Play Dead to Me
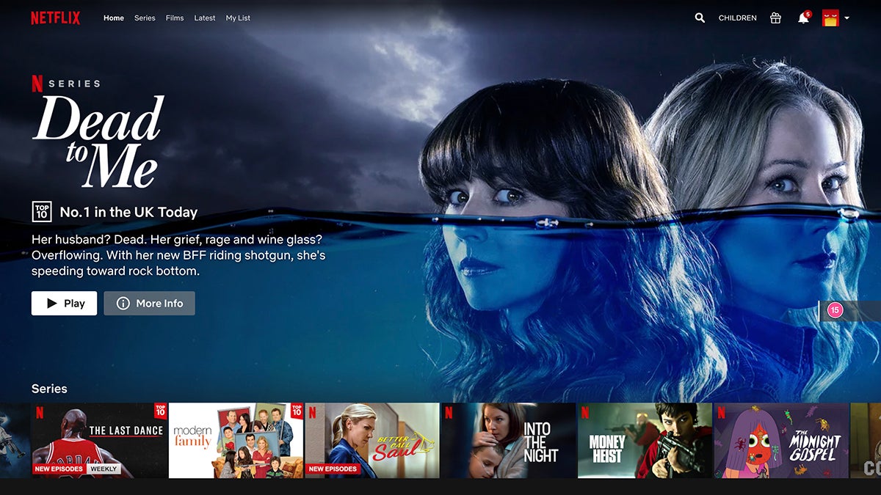 pos(64,303)
